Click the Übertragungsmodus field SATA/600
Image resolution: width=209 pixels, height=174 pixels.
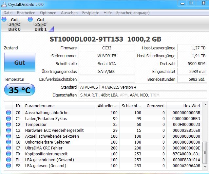click(x=107, y=72)
